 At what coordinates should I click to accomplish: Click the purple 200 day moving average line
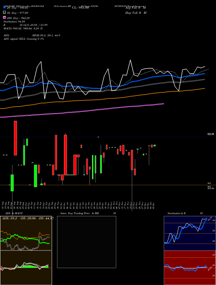pos(82,111)
